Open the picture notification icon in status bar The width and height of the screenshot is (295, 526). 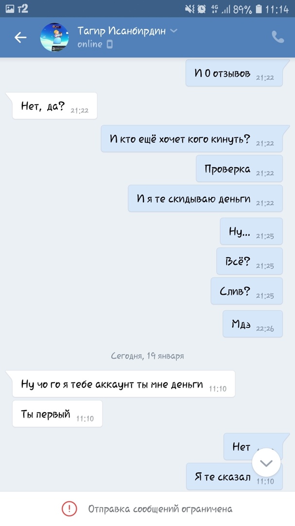(10, 9)
